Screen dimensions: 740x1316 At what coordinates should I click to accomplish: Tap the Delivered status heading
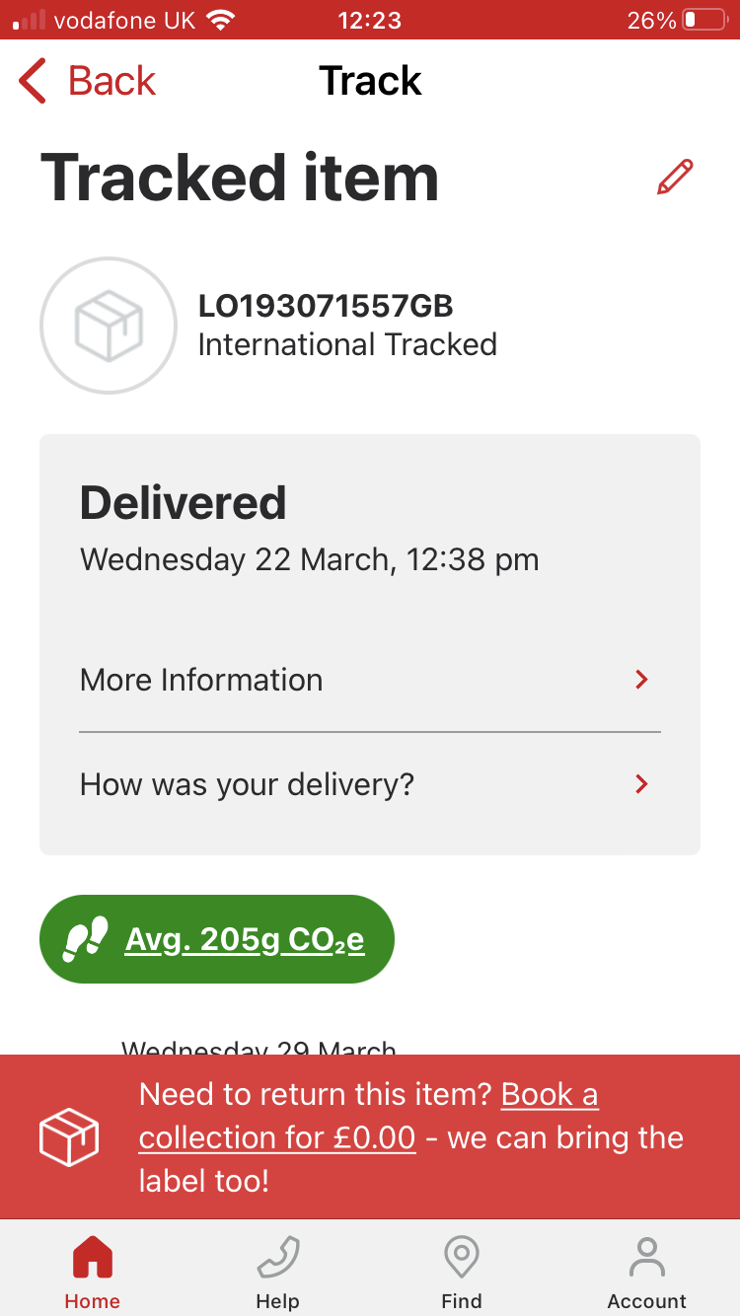point(184,503)
